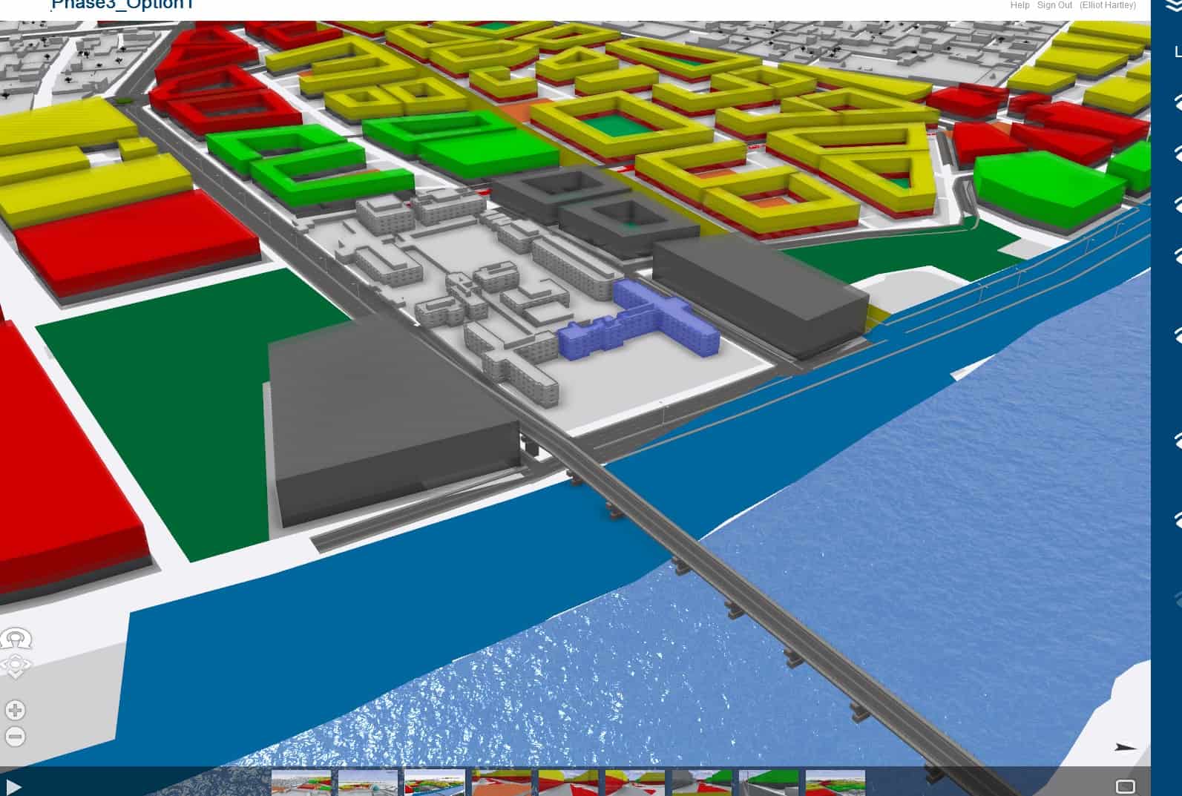Click the pan navigation control
Image resolution: width=1182 pixels, height=796 pixels.
16,665
